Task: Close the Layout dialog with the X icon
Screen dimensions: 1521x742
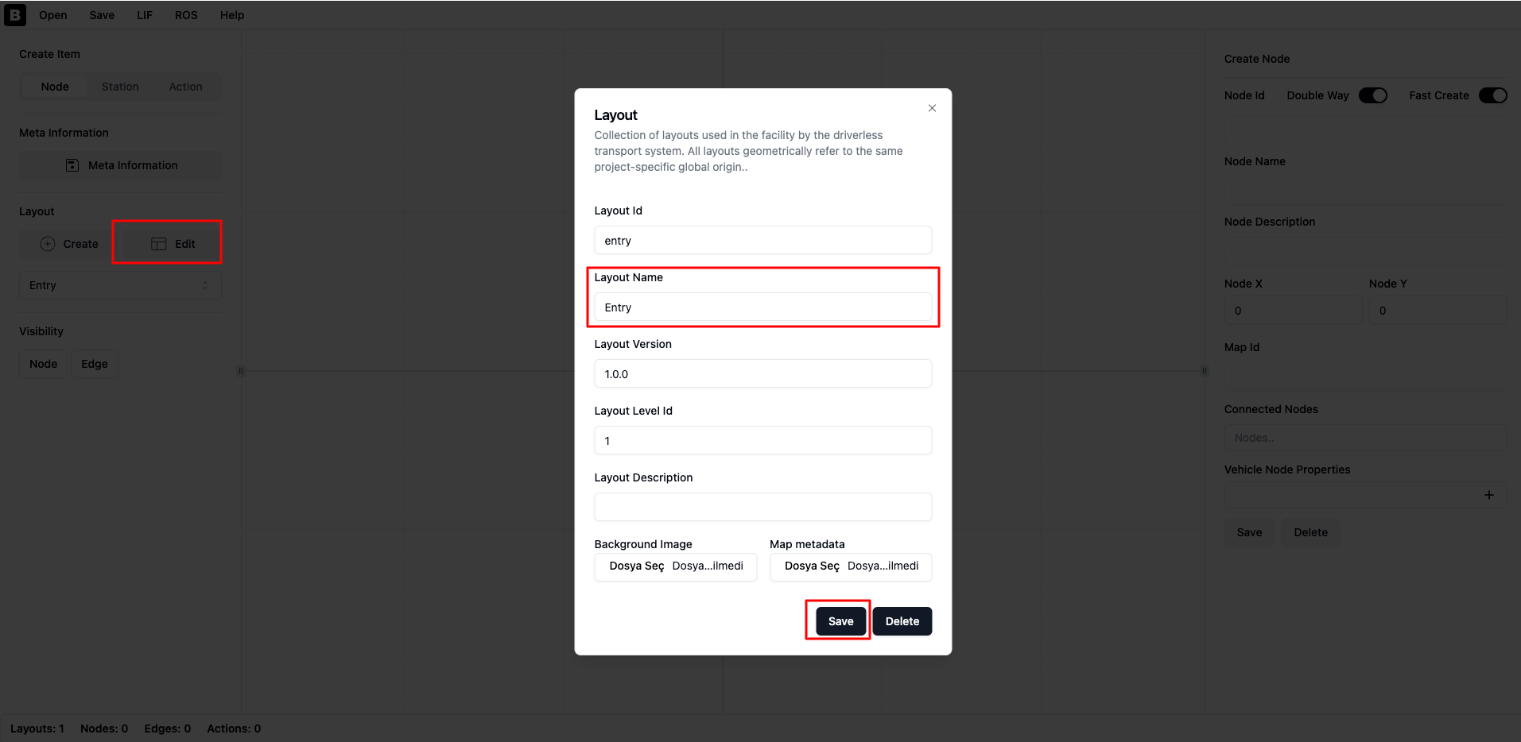Action: (932, 108)
